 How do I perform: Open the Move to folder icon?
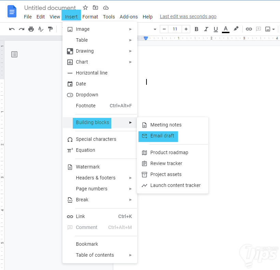(x=95, y=8)
